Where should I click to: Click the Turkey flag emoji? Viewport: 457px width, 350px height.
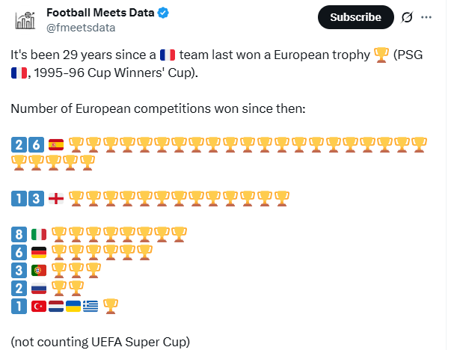coord(39,307)
